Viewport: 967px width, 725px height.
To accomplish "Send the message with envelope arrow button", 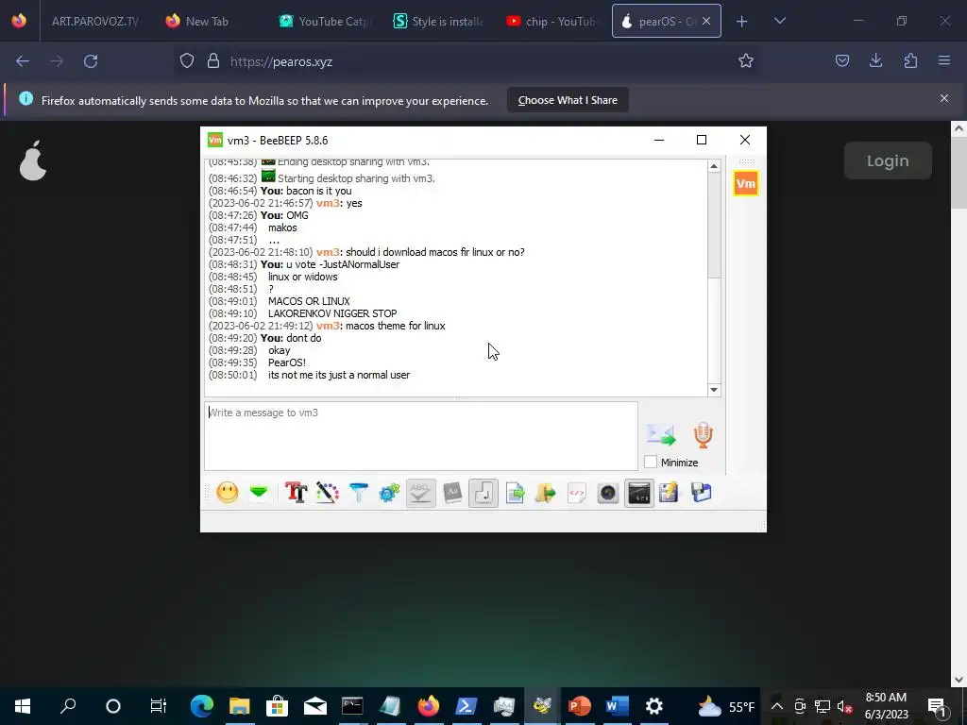I will click(x=661, y=434).
